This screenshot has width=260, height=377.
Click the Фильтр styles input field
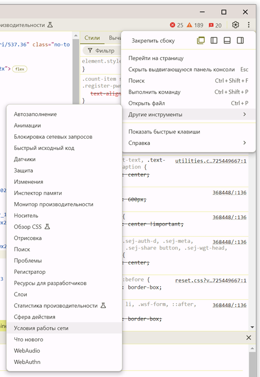tap(102, 51)
